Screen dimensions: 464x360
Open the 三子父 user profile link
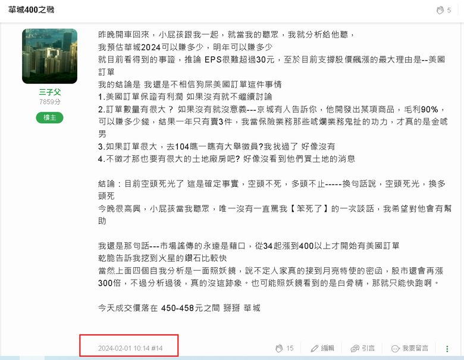pyautogui.click(x=50, y=92)
